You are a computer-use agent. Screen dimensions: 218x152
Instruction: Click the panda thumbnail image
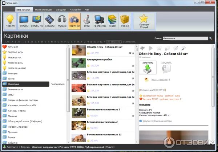(79, 113)
